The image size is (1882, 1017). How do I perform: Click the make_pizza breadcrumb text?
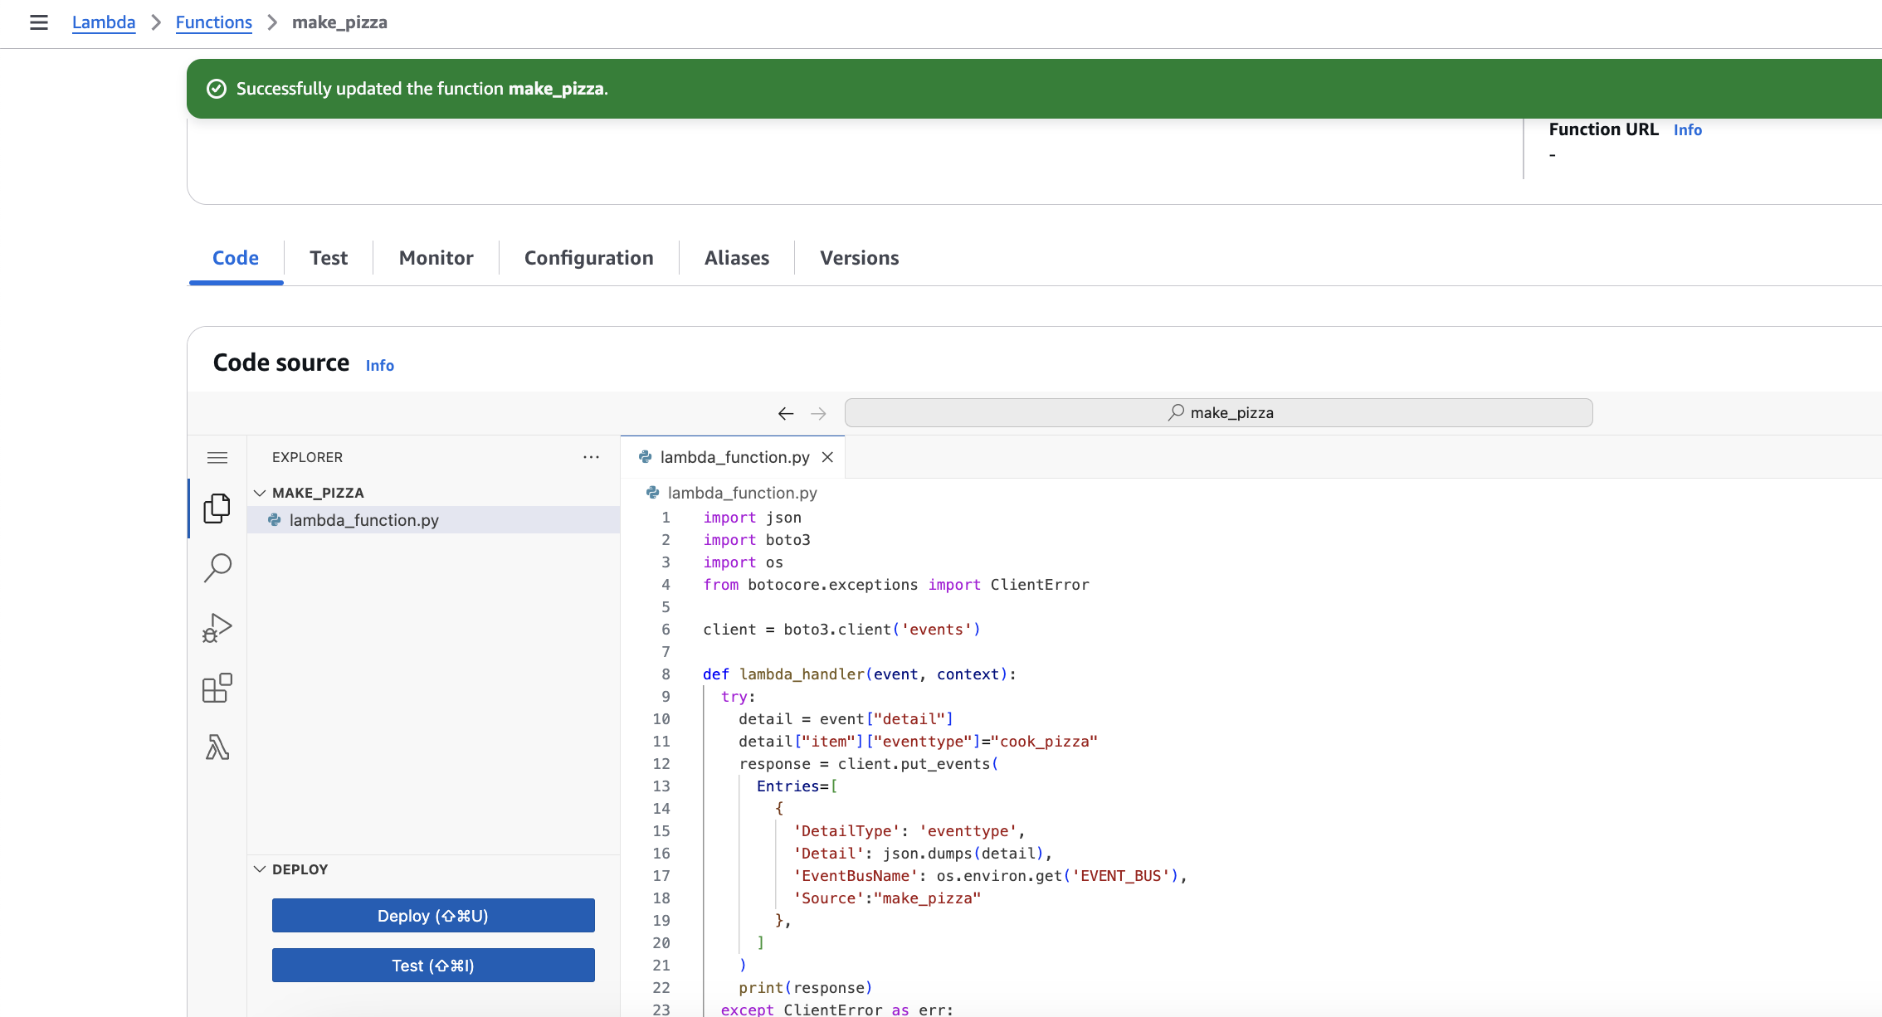[x=339, y=22]
